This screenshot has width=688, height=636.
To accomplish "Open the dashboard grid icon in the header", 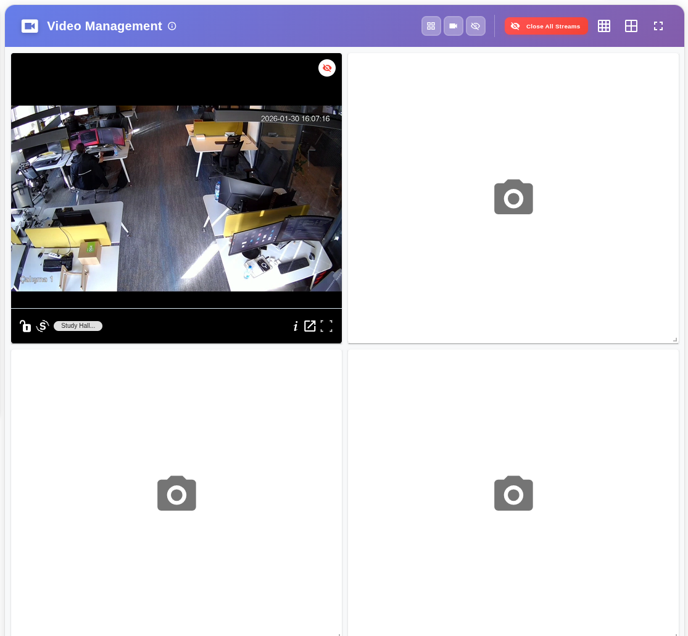I will tap(431, 26).
